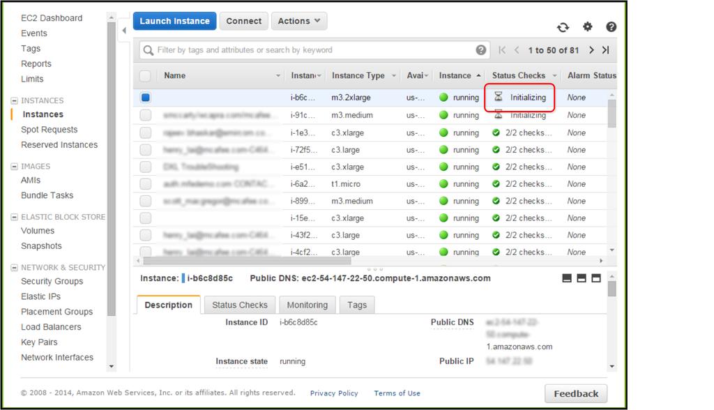714x410 pixels.
Task: Click the details pane scroll down arrow
Action: (x=612, y=366)
